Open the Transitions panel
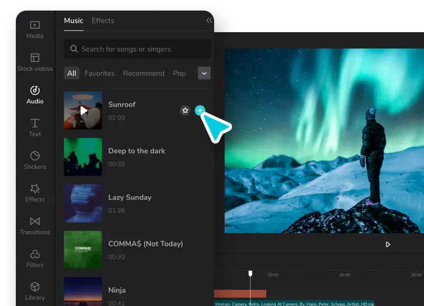Viewport: 424px width, 306px height. [35, 226]
